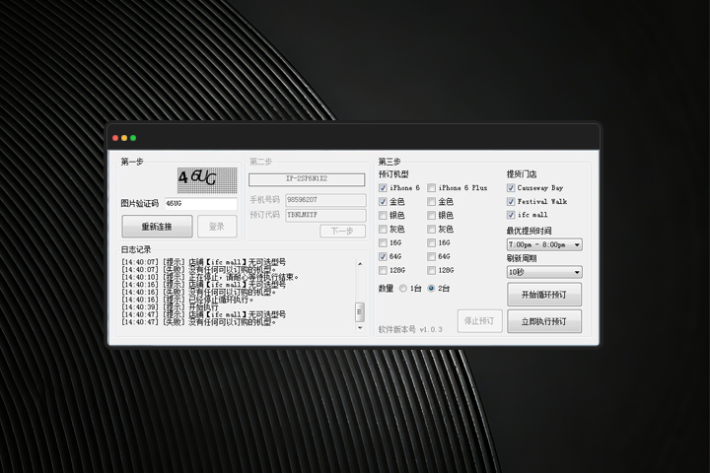Uncheck the Festival Walk store checkbox
Viewport: 710px width, 473px height.
[511, 201]
